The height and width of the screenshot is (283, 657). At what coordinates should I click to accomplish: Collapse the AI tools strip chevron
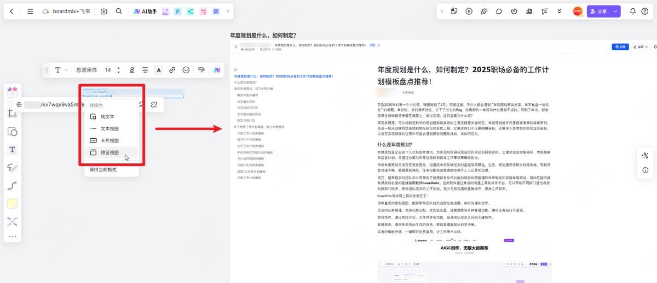(x=228, y=11)
